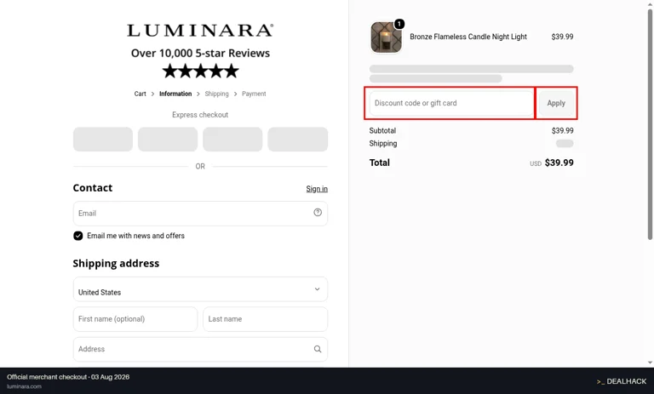The width and height of the screenshot is (654, 394).
Task: Click the page vertical scrollbar
Action: click(x=650, y=125)
